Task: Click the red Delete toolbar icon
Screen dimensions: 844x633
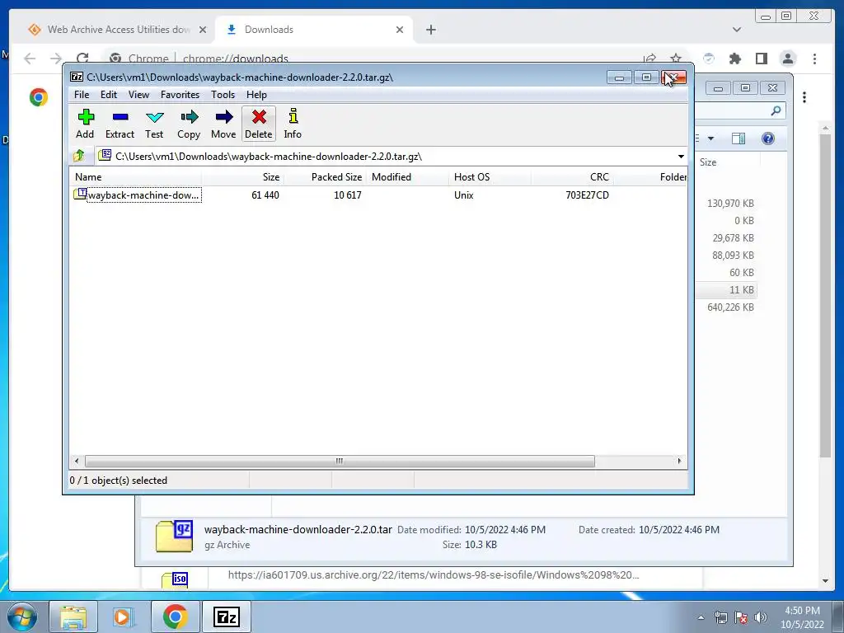Action: pos(259,124)
